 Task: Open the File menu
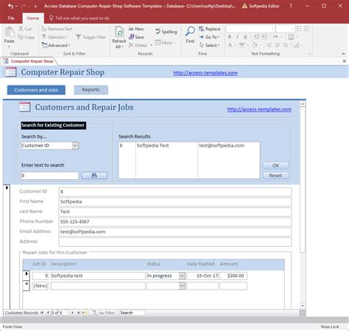11,18
